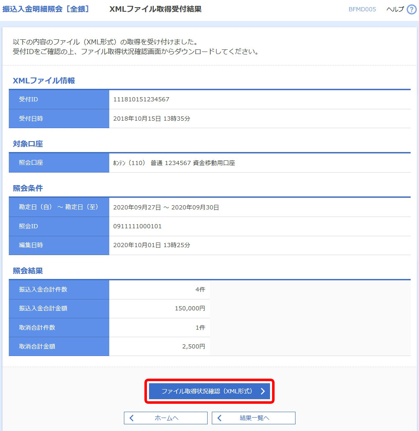The width and height of the screenshot is (419, 431).
Task: Click the 受付IDをご確認の上 instruction line
Action: [x=136, y=52]
